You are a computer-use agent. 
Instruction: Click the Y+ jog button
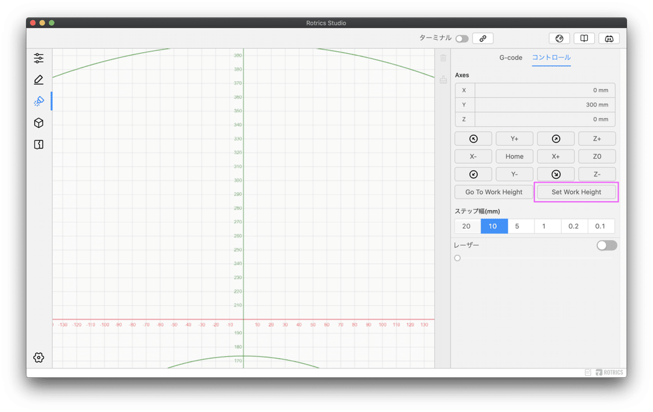[514, 139]
